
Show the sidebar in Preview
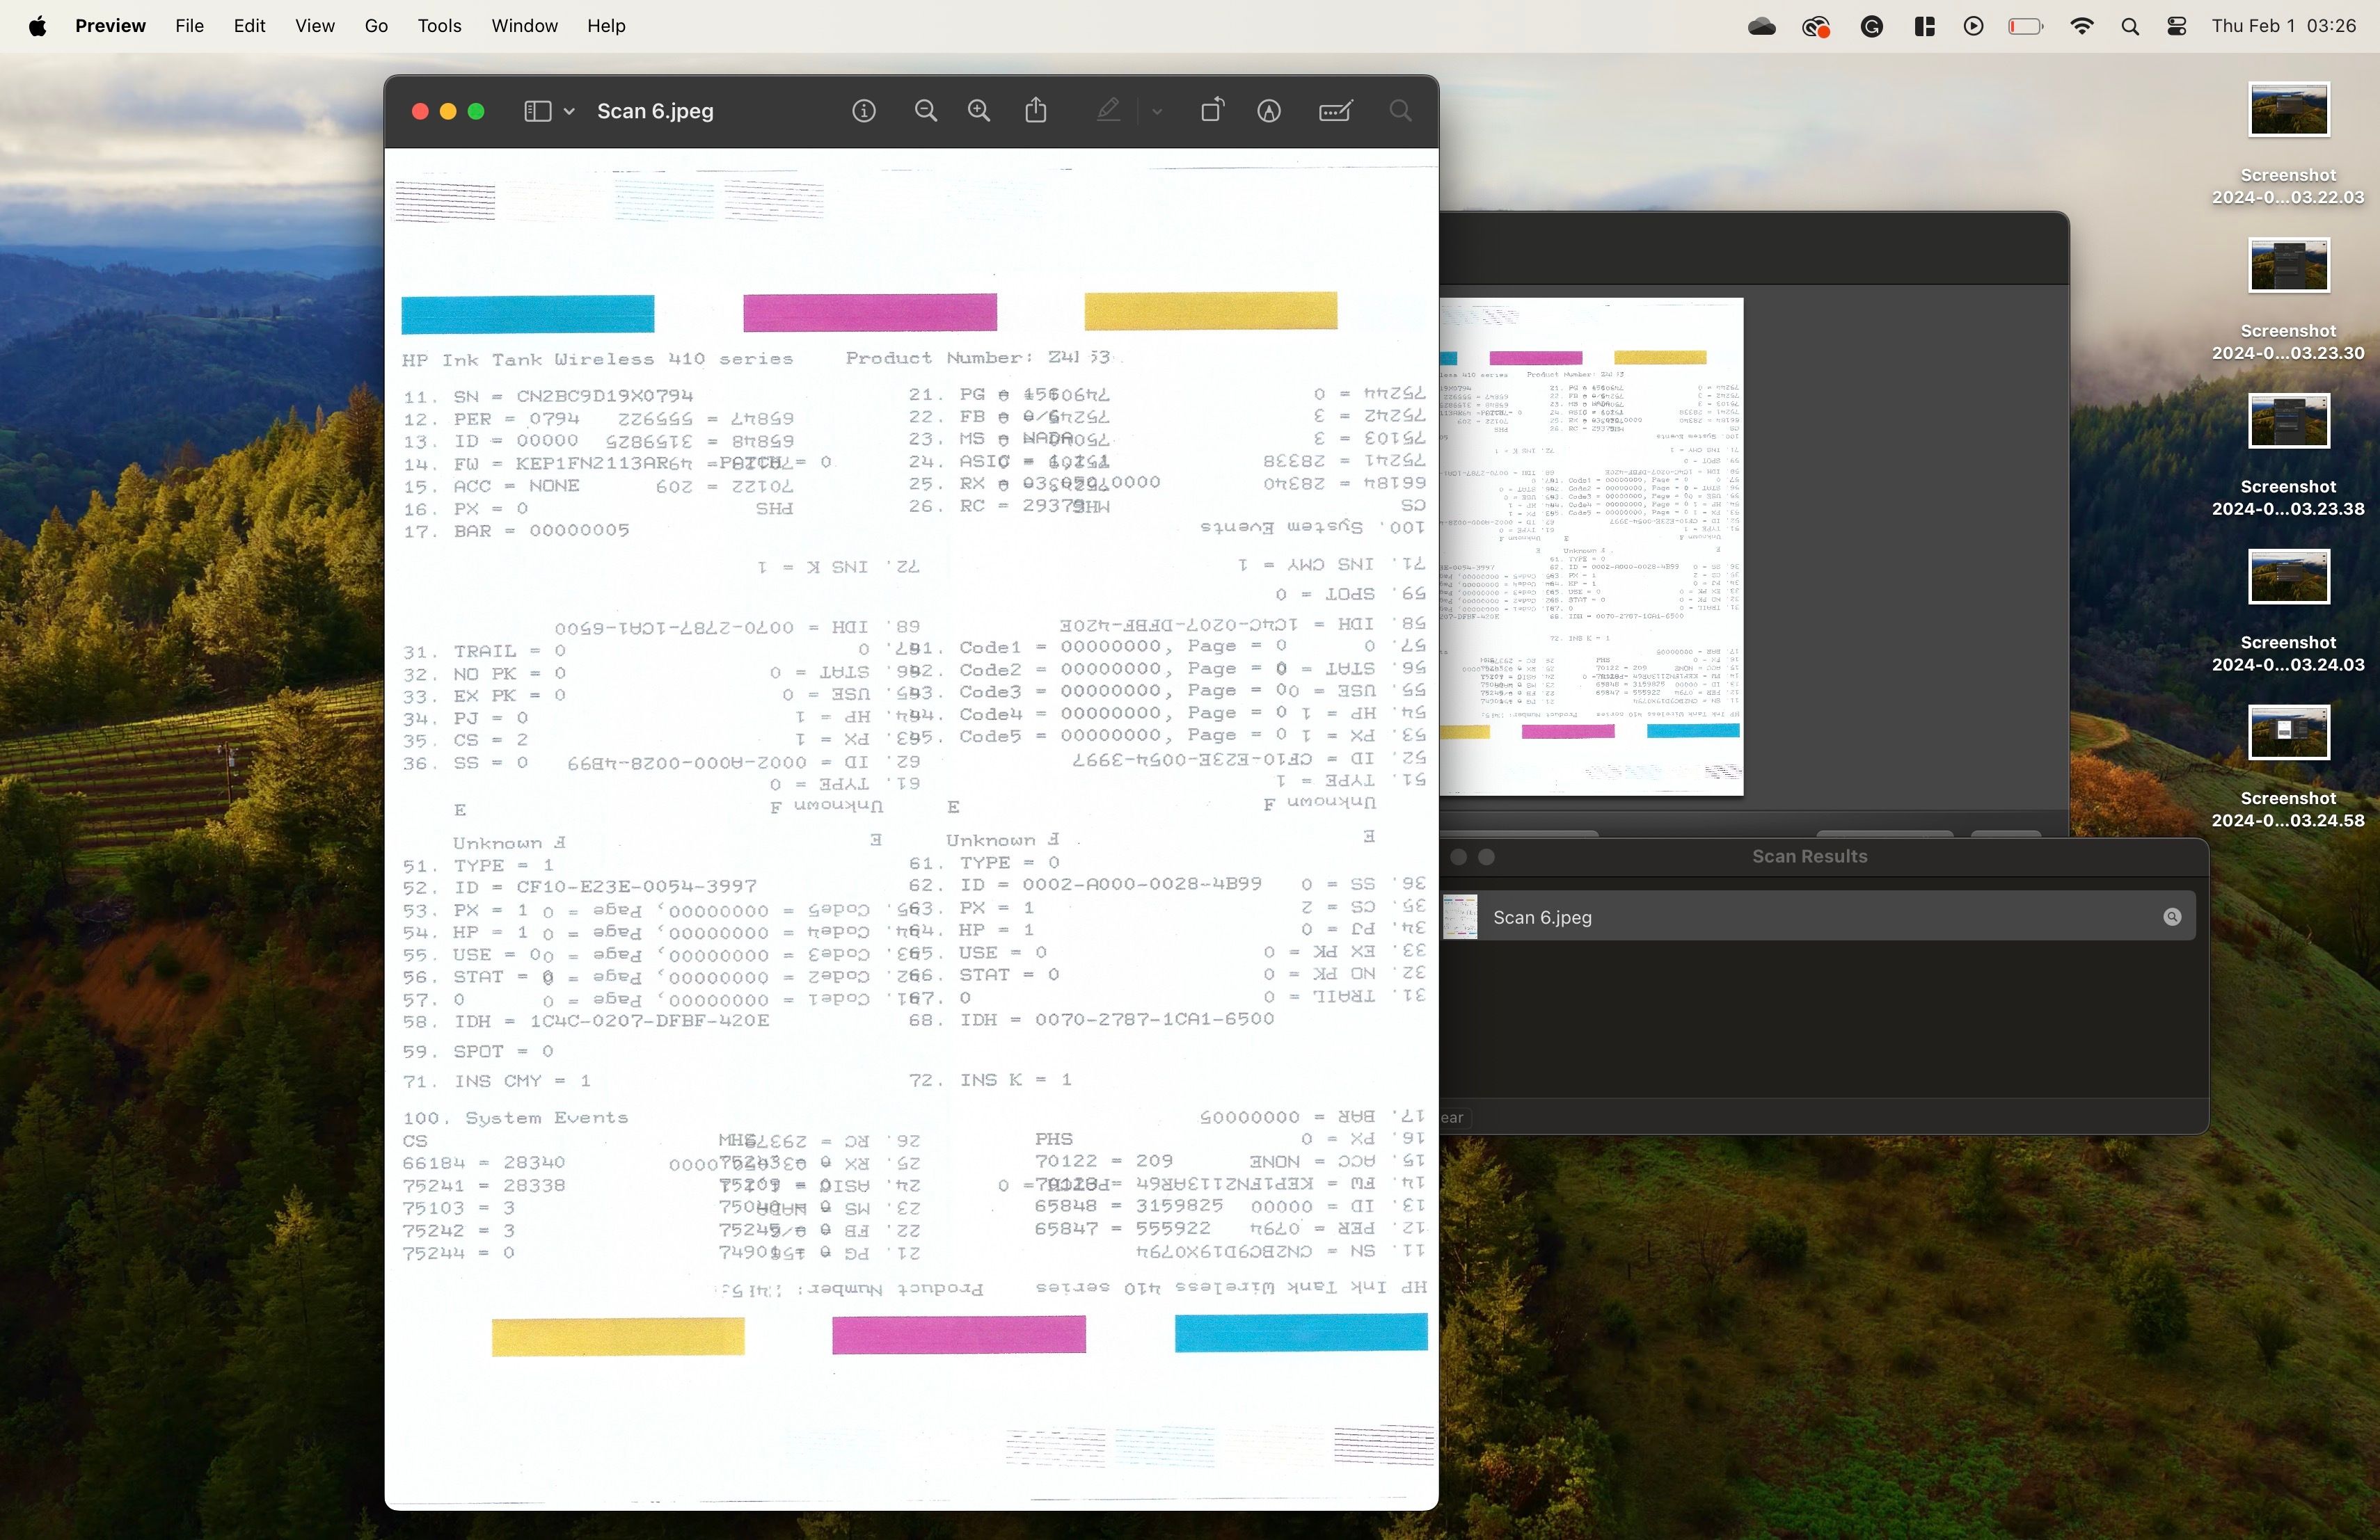(x=537, y=111)
